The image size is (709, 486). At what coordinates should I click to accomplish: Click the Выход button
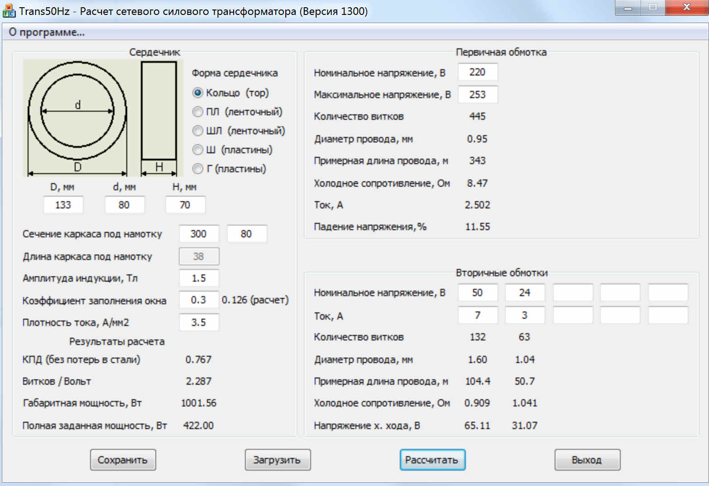(587, 460)
